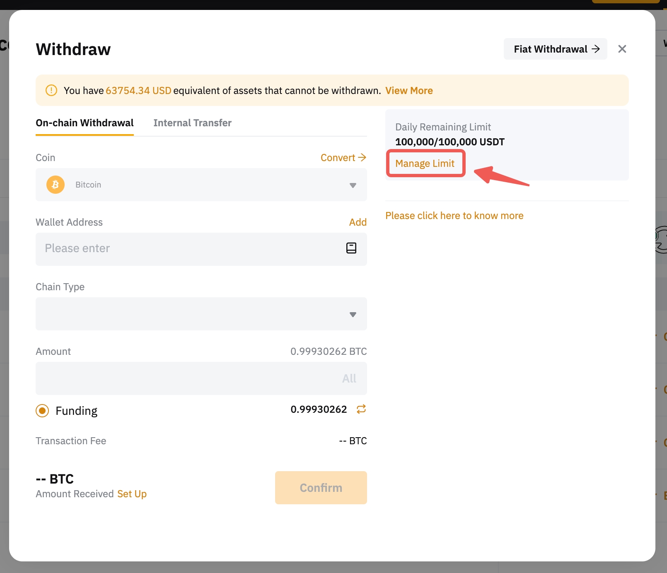Viewport: 667px width, 573px height.
Task: Select the Funding radio button
Action: (x=42, y=411)
